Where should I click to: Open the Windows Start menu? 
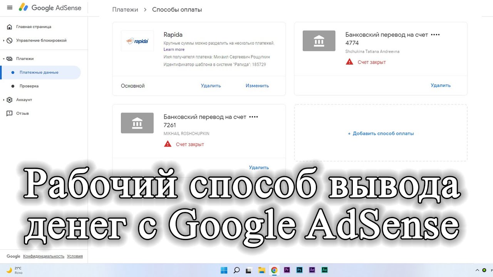coord(224,270)
